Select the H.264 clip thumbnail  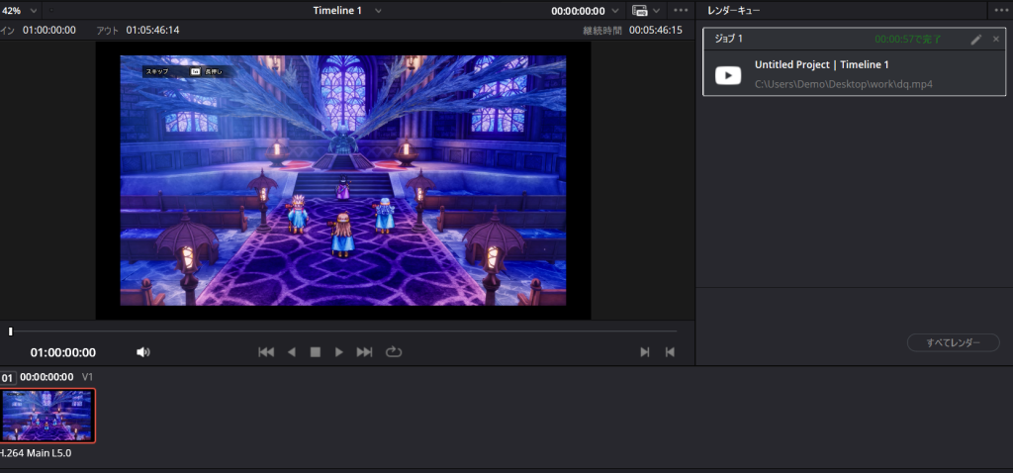tap(48, 415)
